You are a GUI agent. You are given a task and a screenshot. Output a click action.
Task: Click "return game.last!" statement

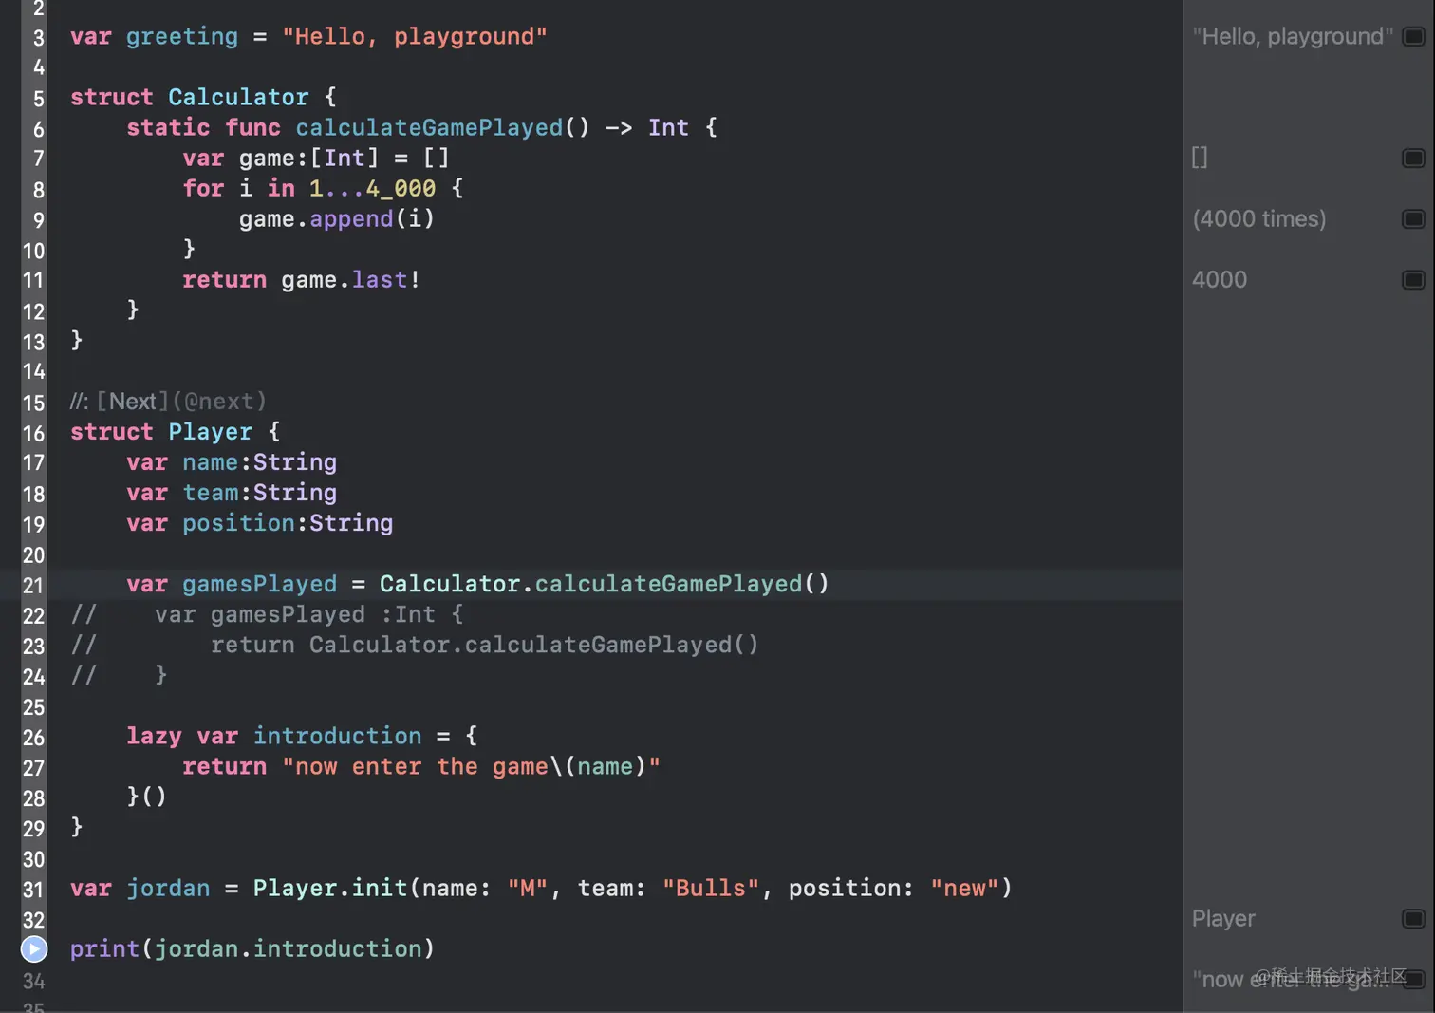[x=302, y=279]
